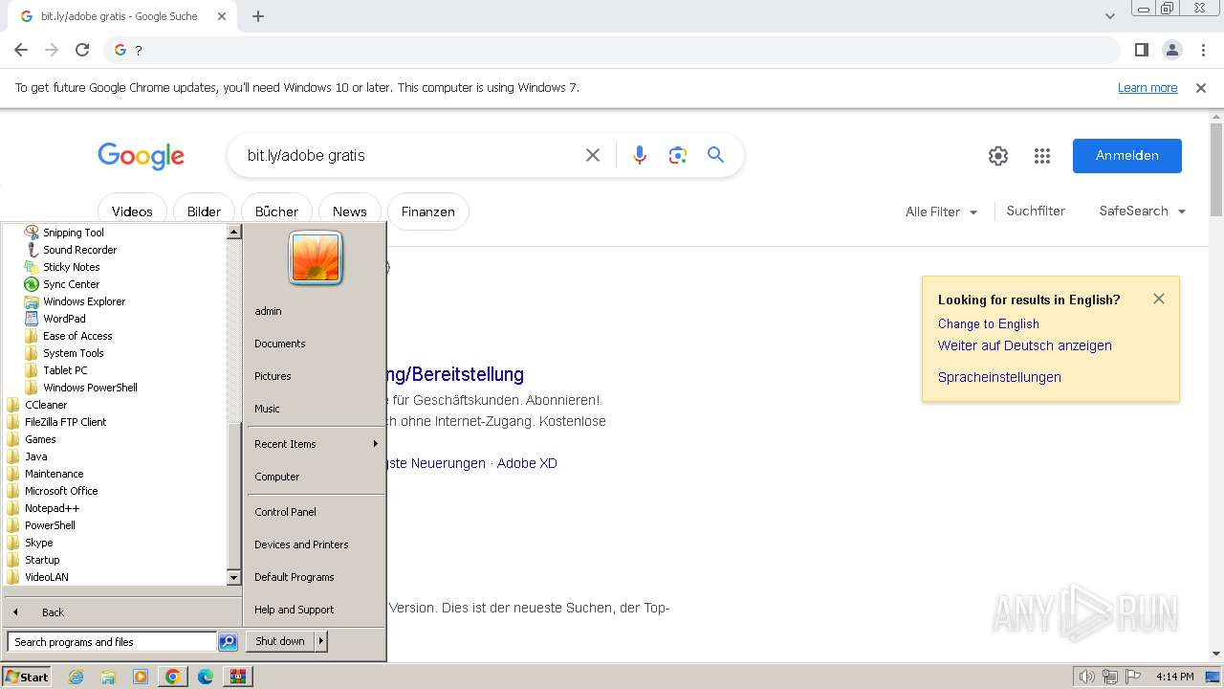Image resolution: width=1224 pixels, height=689 pixels.
Task: Click the Learn more link
Action: tap(1147, 88)
